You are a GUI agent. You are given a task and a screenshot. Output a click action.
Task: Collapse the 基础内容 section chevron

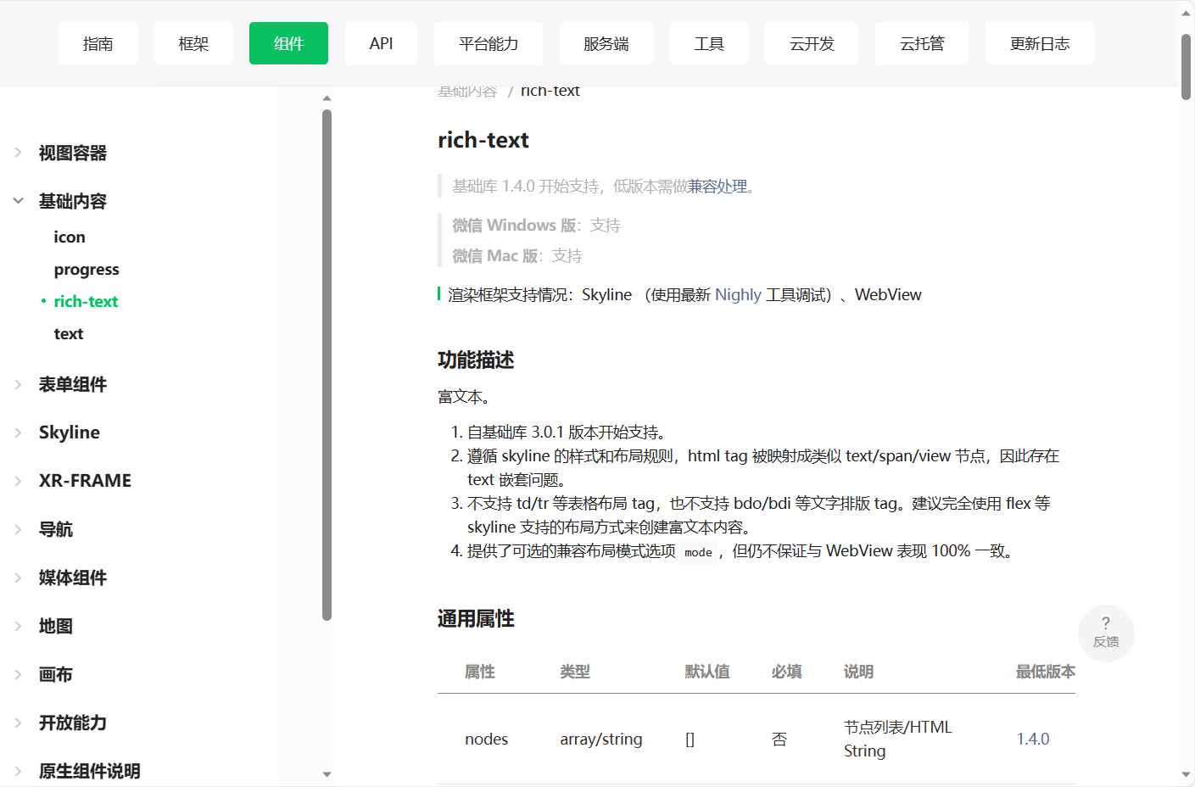coord(18,201)
